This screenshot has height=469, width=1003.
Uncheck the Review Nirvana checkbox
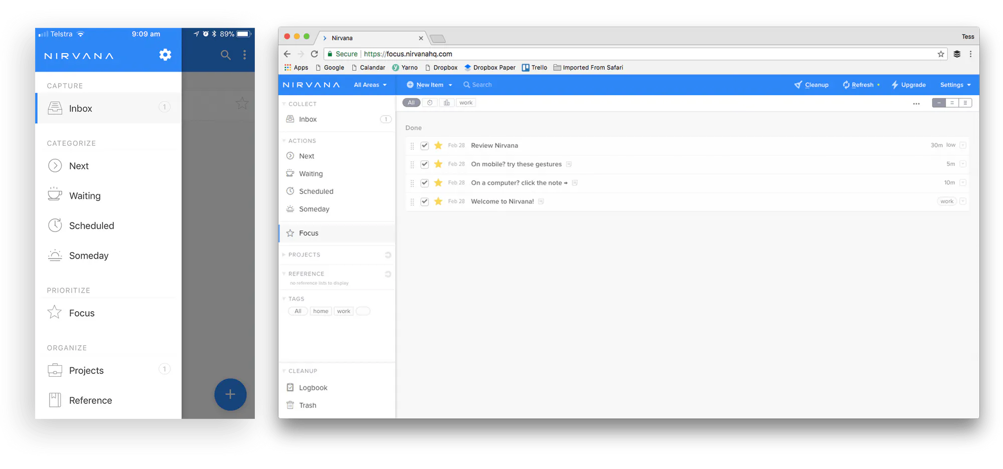pyautogui.click(x=425, y=146)
